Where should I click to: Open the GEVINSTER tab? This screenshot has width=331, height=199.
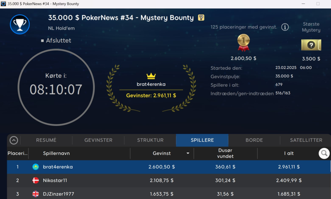[x=98, y=140]
